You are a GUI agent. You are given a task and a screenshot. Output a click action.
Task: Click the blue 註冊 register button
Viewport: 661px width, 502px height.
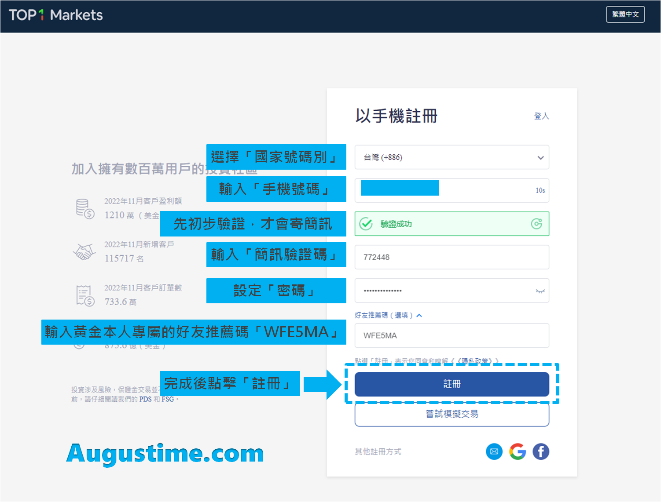(452, 384)
